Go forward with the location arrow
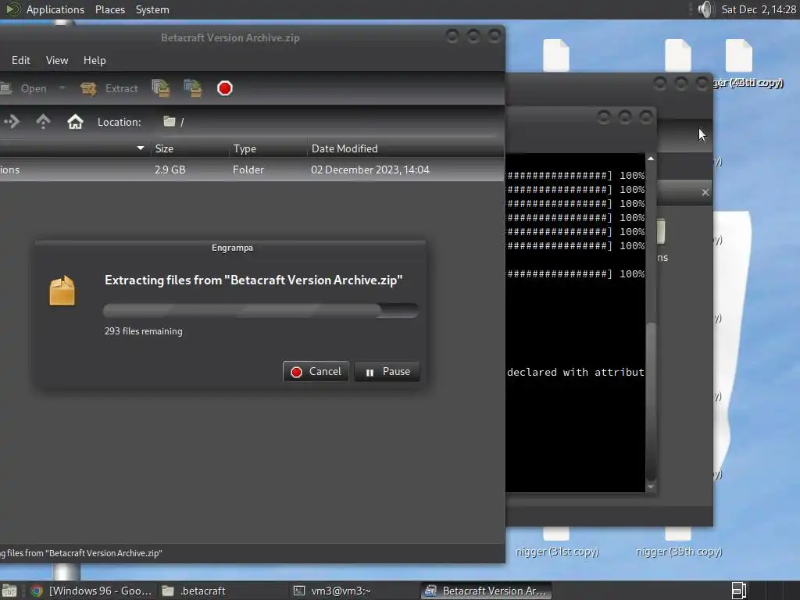This screenshot has width=800, height=600. pos(12,121)
